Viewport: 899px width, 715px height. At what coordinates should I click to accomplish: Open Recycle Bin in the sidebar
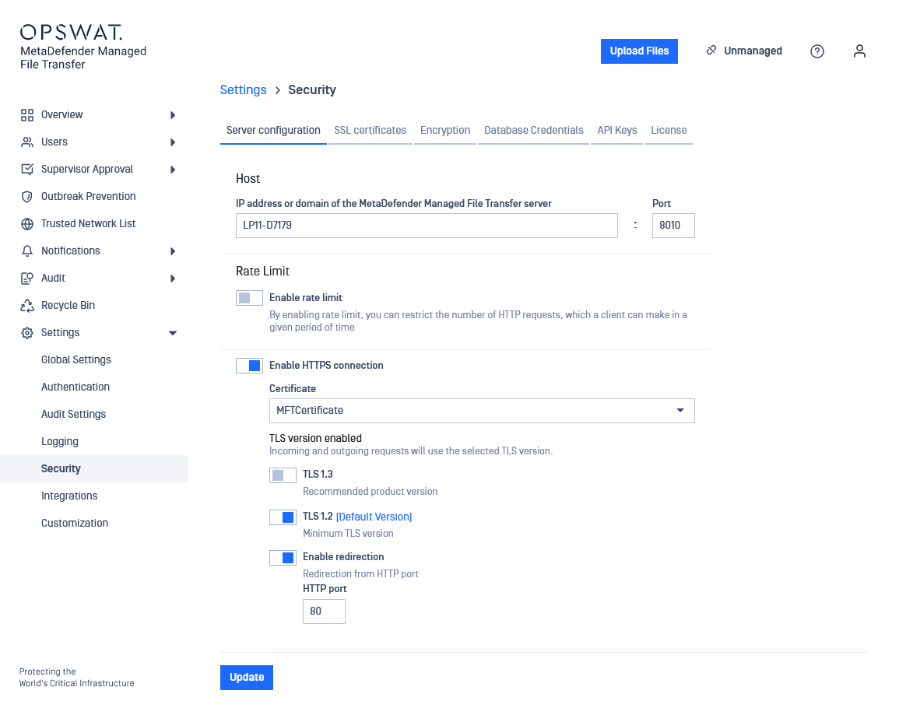tap(68, 305)
